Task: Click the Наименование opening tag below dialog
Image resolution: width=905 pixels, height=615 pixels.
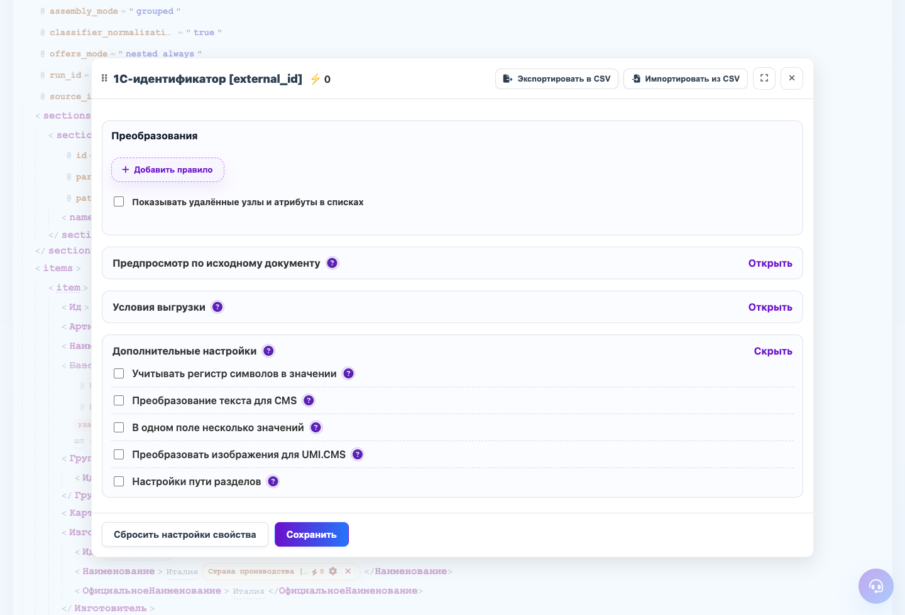Action: point(119,571)
